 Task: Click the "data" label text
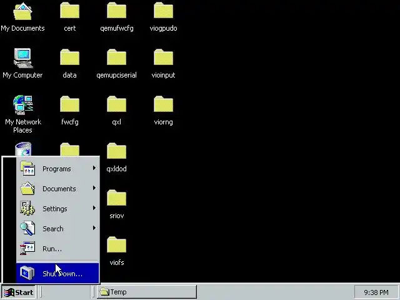(69, 75)
